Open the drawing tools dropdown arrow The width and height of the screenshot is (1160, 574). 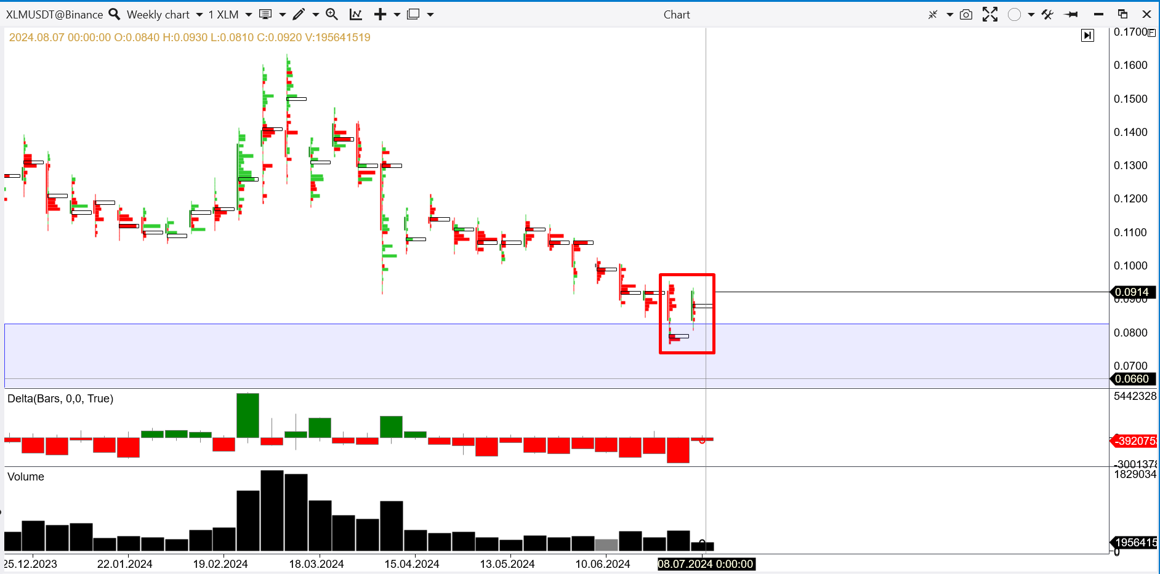(315, 15)
